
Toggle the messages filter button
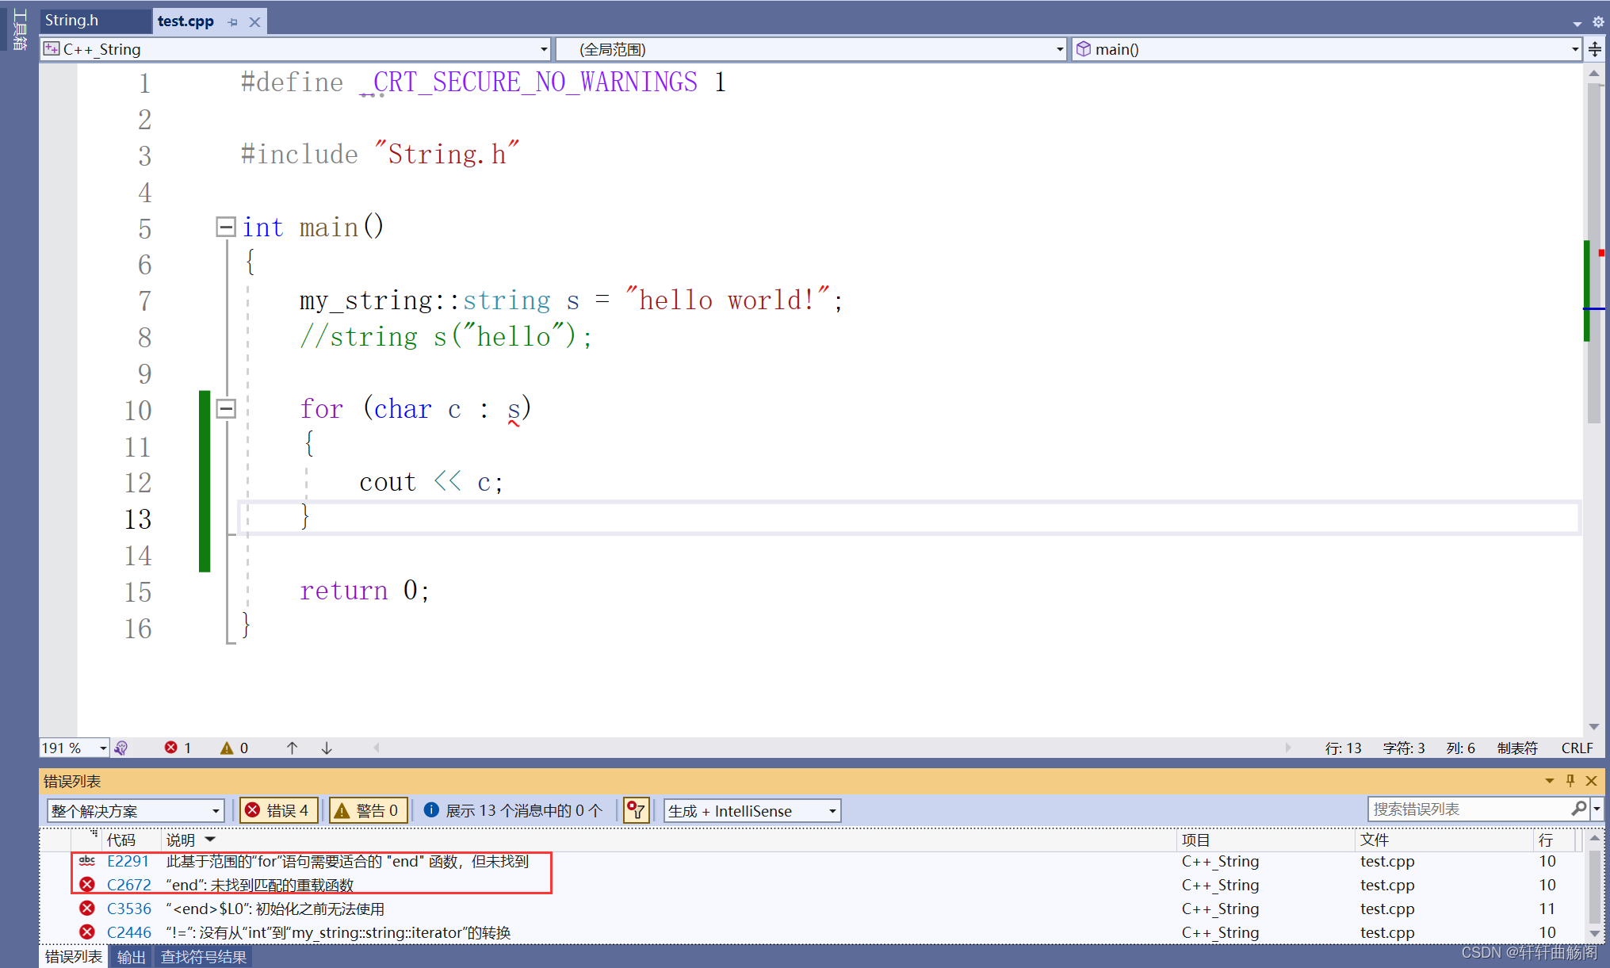(x=513, y=810)
